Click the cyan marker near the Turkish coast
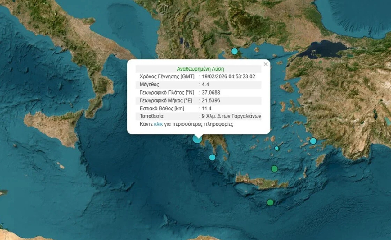Image resolution: width=391 pixels, height=240 pixels. coord(313,141)
